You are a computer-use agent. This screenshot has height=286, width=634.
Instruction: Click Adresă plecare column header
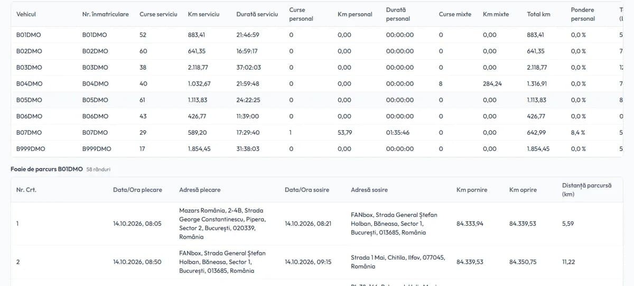[200, 190]
